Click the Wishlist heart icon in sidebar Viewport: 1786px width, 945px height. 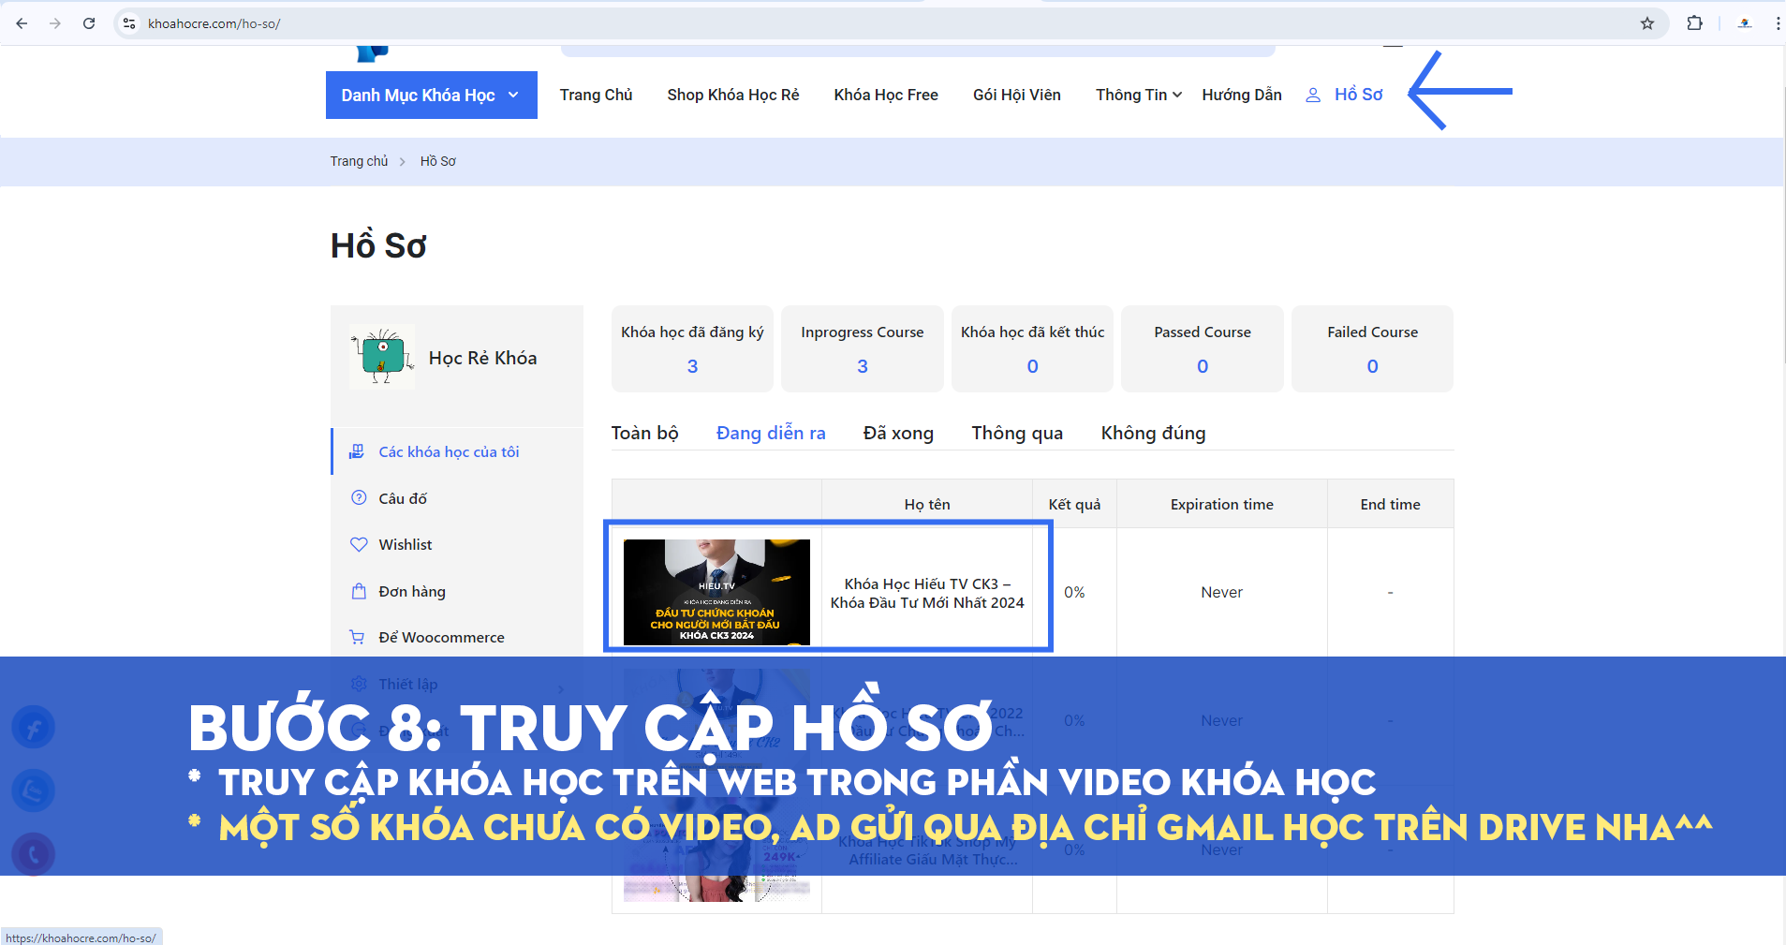click(358, 544)
